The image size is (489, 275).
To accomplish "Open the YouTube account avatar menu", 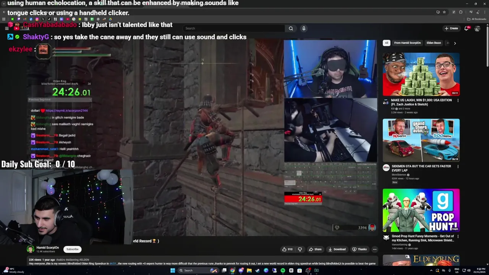I will pyautogui.click(x=477, y=28).
